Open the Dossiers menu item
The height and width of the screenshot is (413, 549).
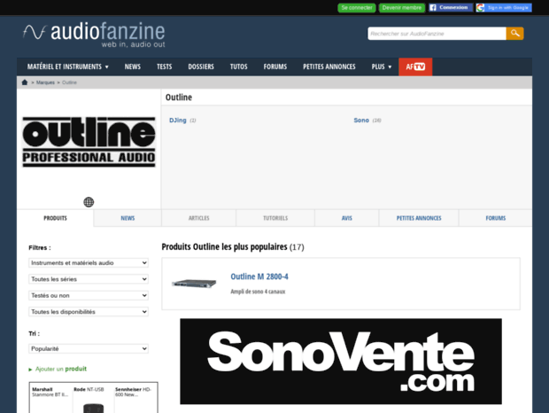pyautogui.click(x=201, y=66)
